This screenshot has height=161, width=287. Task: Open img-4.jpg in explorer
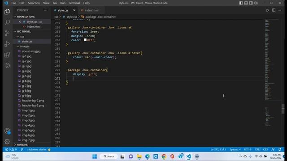tap(28, 125)
